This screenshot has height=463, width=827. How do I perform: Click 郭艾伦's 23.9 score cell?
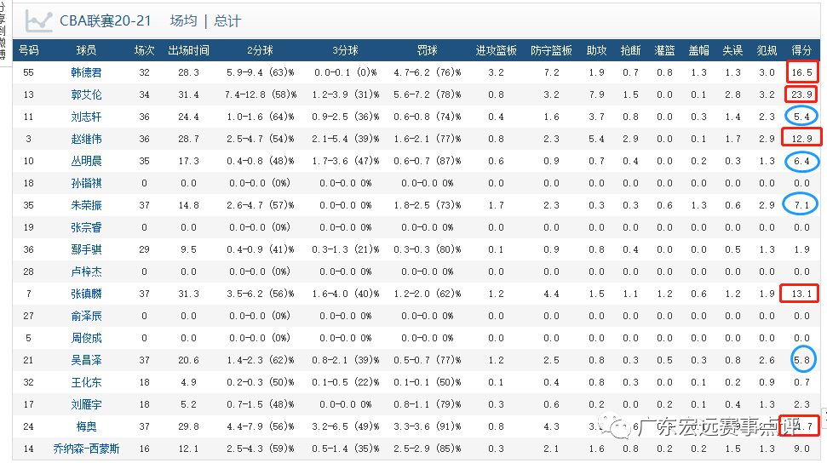[801, 94]
